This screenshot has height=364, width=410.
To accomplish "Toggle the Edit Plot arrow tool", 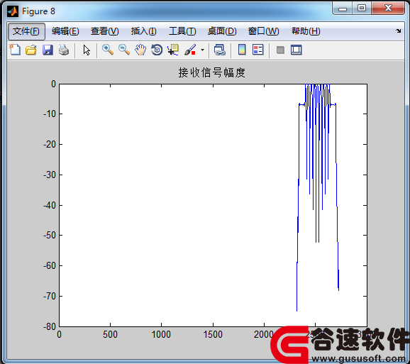I will [87, 50].
